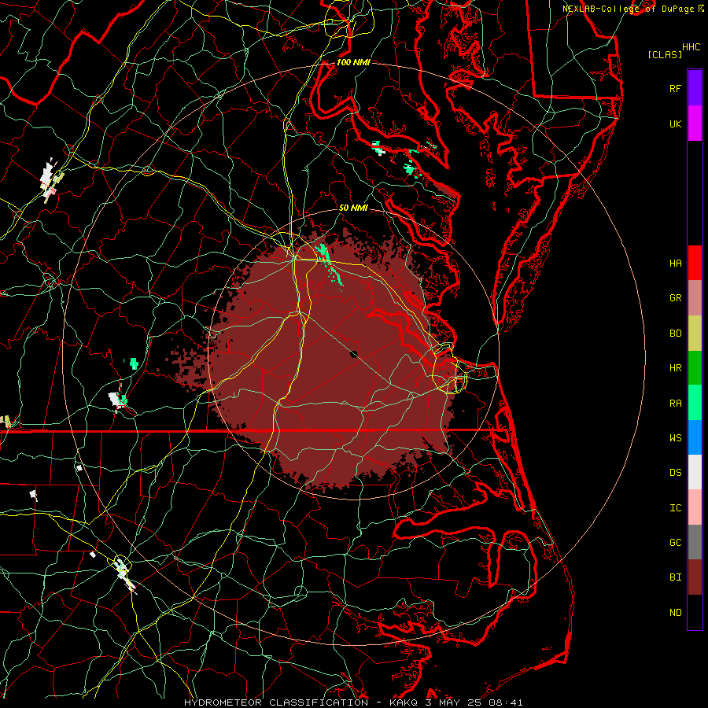708x708 pixels.
Task: Click the IC legend label
Action: [x=676, y=507]
